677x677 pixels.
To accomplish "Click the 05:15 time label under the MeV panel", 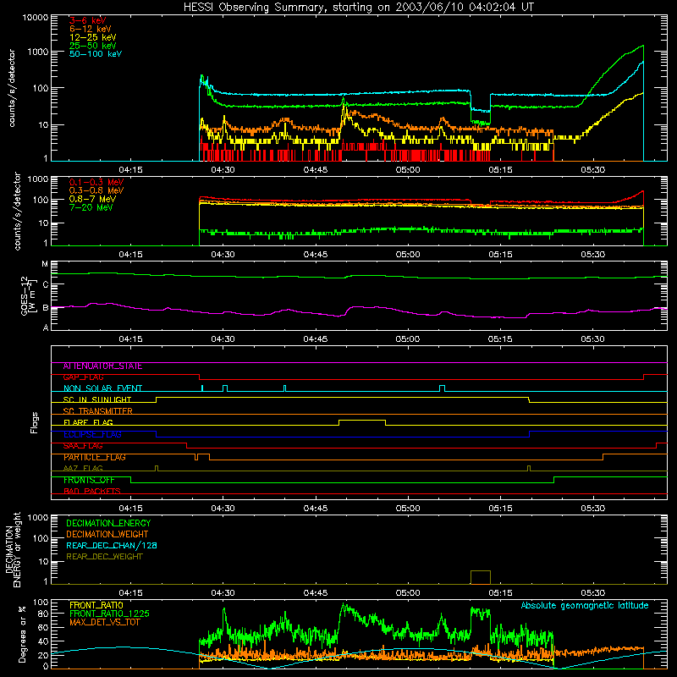I will click(x=500, y=255).
